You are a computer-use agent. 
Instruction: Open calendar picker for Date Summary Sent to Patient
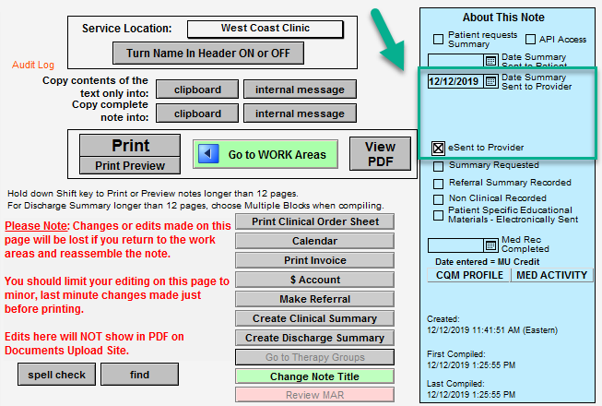click(491, 60)
